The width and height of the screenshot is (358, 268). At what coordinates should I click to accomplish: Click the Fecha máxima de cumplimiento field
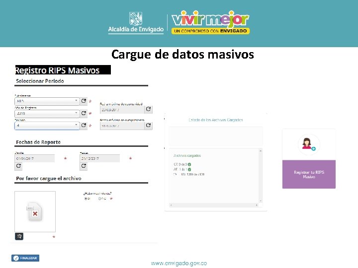point(122,126)
